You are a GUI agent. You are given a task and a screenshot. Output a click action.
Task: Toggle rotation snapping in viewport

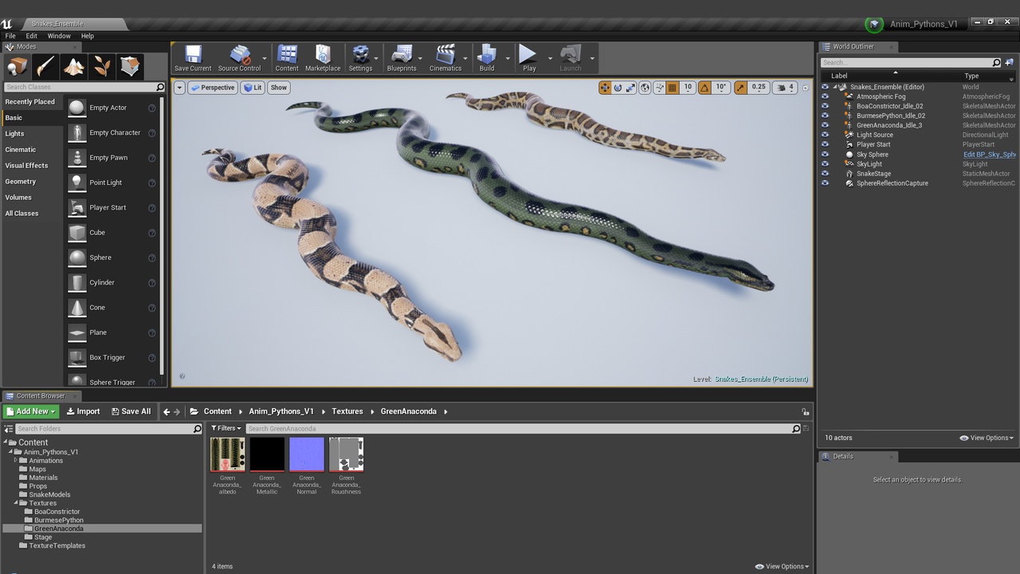pos(704,88)
